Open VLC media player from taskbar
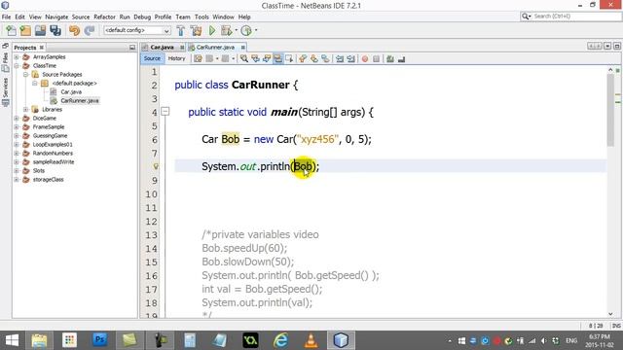Viewport: 623px width, 350px height. pyautogui.click(x=311, y=340)
